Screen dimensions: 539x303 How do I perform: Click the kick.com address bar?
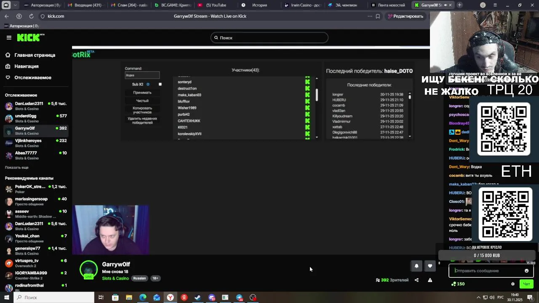[56, 16]
